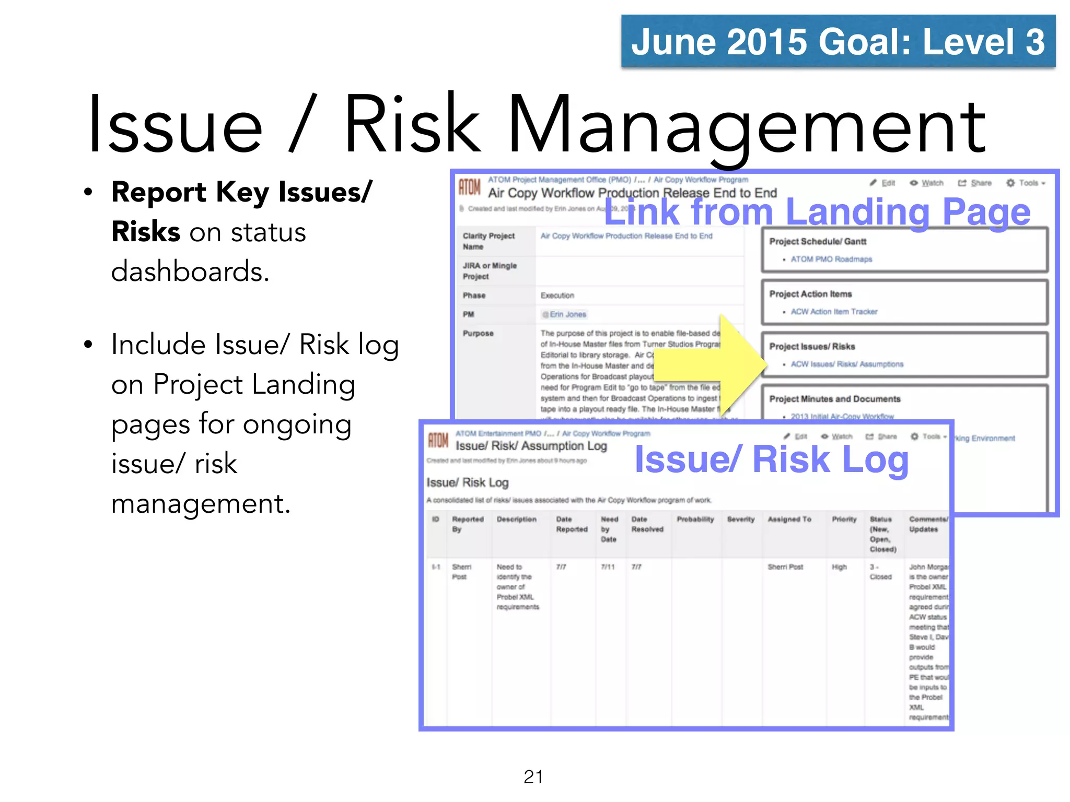Image resolution: width=1070 pixels, height=802 pixels.
Task: Click Sherri Post in the Assigned To column
Action: pos(785,567)
